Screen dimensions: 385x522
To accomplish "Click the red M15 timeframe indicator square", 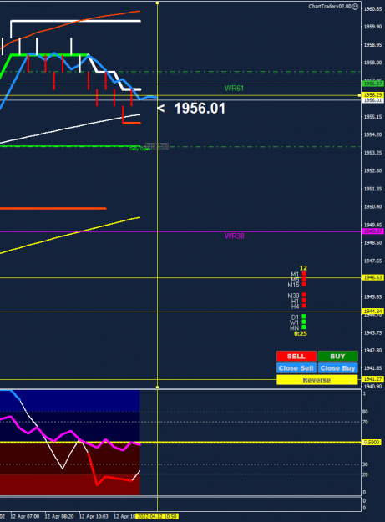I will (x=304, y=284).
